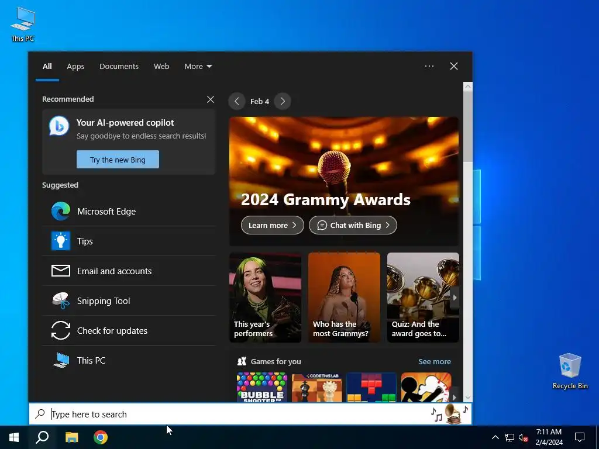Open the 2024 Grammy Awards banner

pyautogui.click(x=344, y=181)
